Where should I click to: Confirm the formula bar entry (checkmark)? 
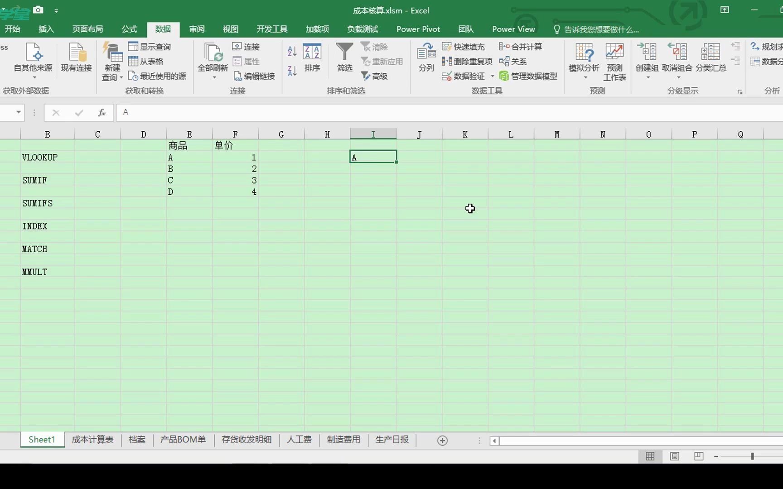tap(79, 112)
